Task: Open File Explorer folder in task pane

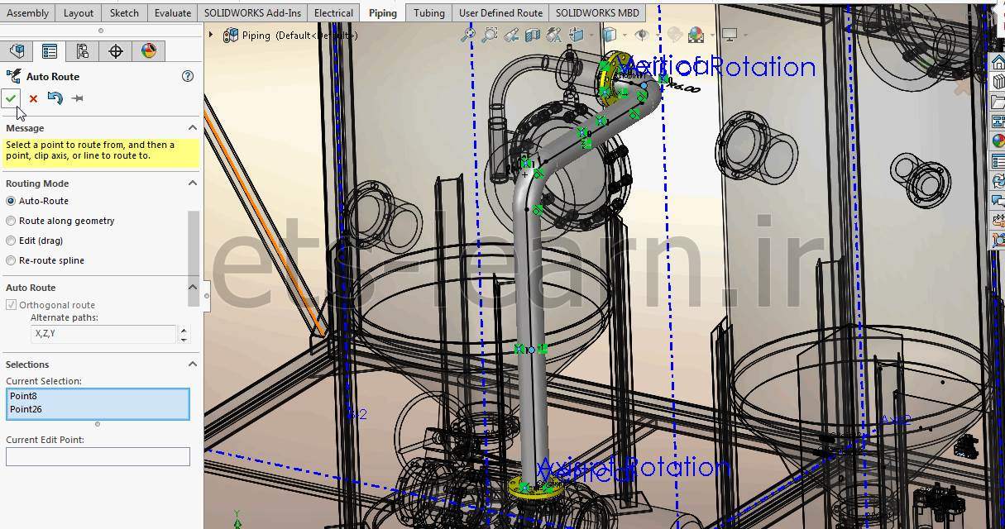Action: (998, 102)
